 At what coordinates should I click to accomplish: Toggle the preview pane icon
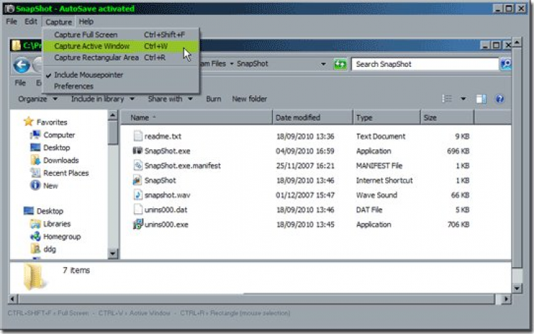click(481, 99)
